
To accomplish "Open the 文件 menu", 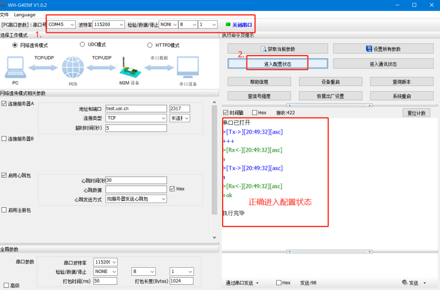I will tap(4, 15).
